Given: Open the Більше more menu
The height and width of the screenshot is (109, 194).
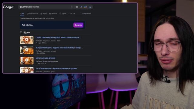Looking at the screenshot, I should (72, 14).
